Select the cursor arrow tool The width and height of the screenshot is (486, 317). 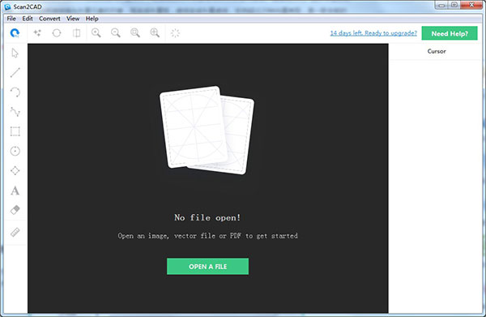(x=15, y=53)
